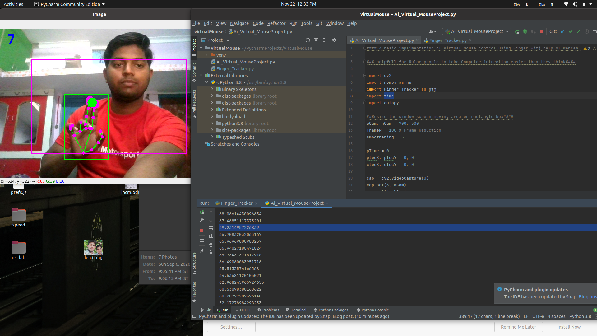Expand the site-packages library root

pyautogui.click(x=212, y=130)
